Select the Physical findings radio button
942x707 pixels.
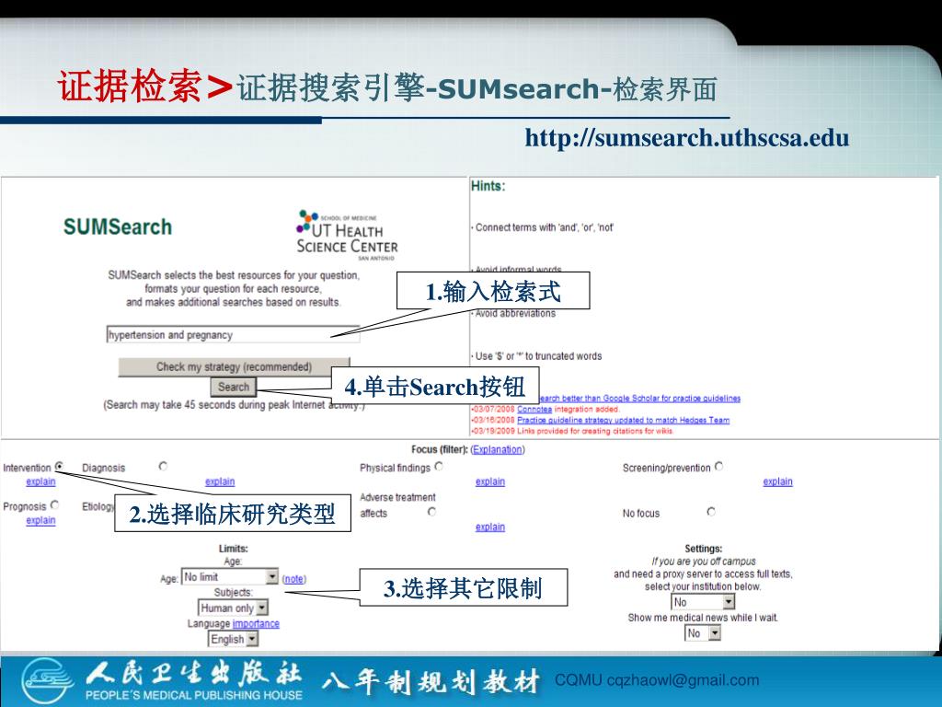[439, 466]
